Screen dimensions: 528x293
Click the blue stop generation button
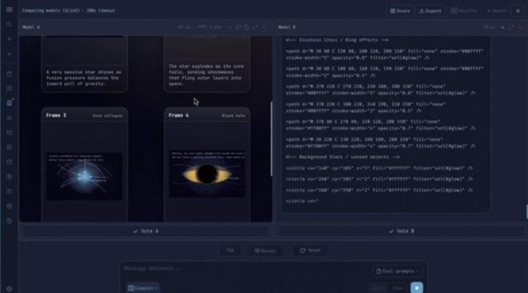click(417, 288)
